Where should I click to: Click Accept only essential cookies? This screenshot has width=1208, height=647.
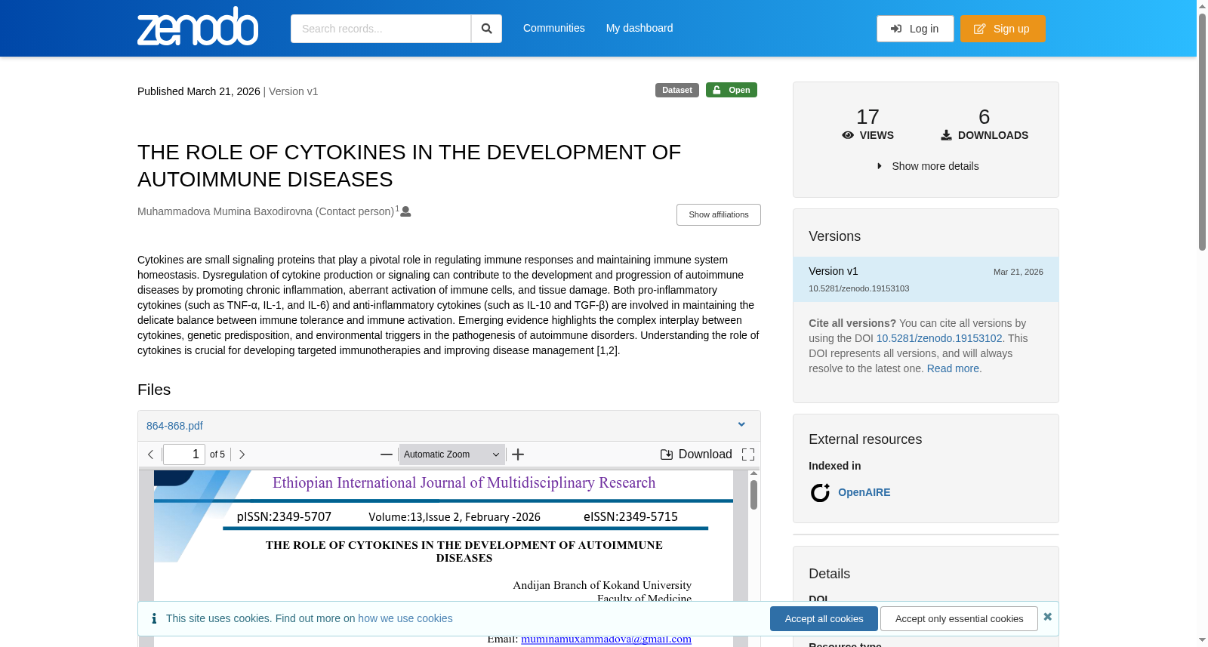pyautogui.click(x=959, y=619)
